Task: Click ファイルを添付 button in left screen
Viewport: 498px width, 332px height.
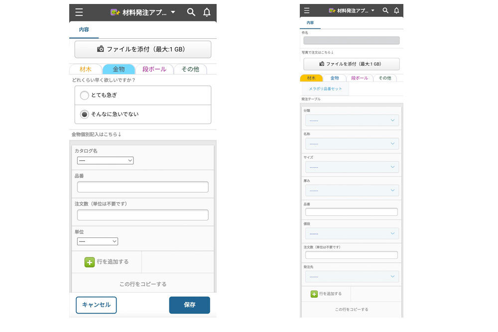Action: click(x=143, y=49)
